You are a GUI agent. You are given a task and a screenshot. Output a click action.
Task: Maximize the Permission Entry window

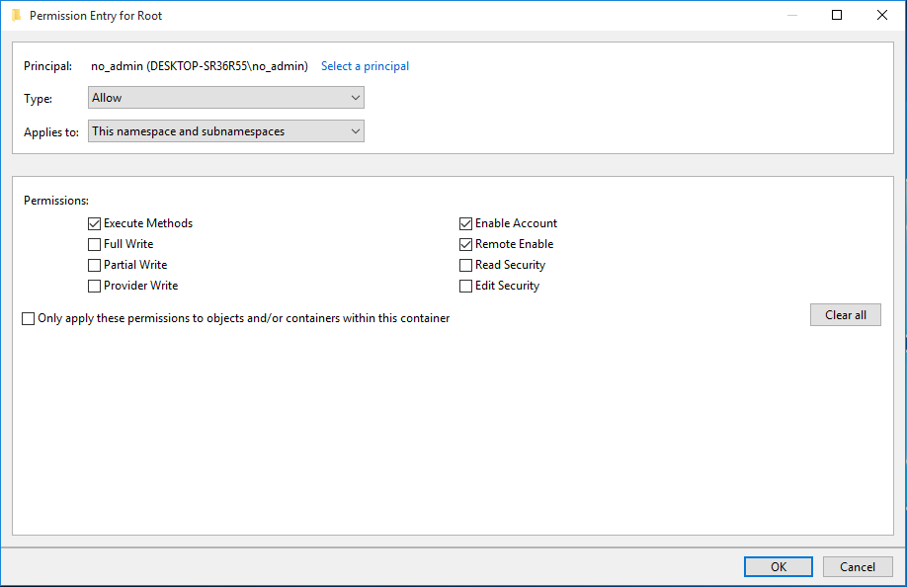(837, 15)
